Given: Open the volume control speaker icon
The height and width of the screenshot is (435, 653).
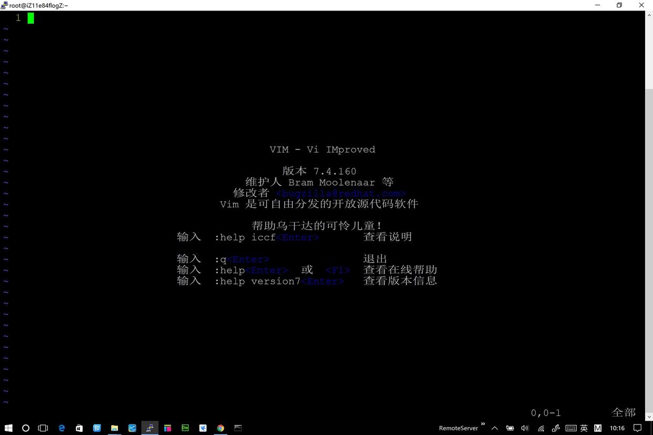Looking at the screenshot, I should [525, 428].
